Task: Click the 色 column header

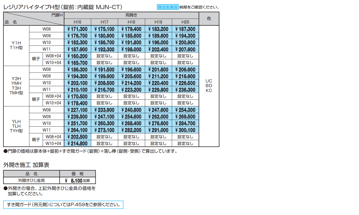Action: (209, 19)
